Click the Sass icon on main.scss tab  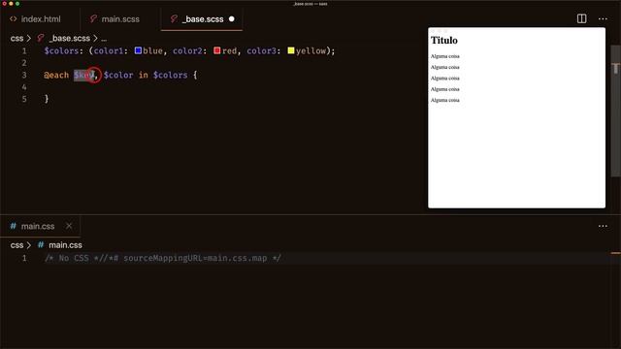pyautogui.click(x=93, y=19)
